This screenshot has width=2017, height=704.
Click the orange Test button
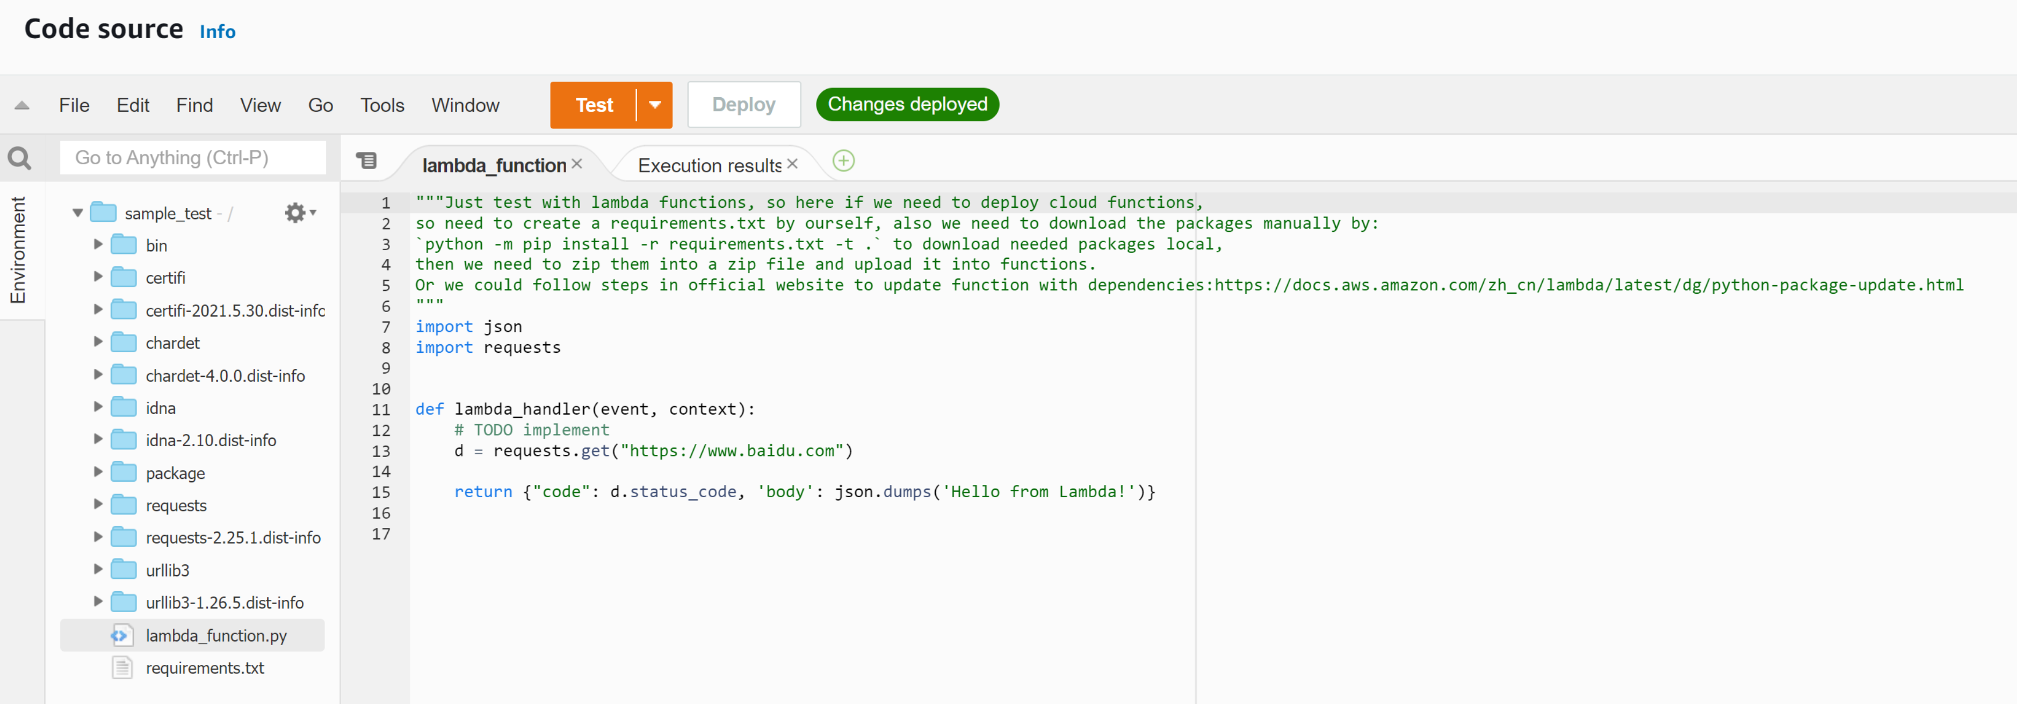pyautogui.click(x=594, y=105)
